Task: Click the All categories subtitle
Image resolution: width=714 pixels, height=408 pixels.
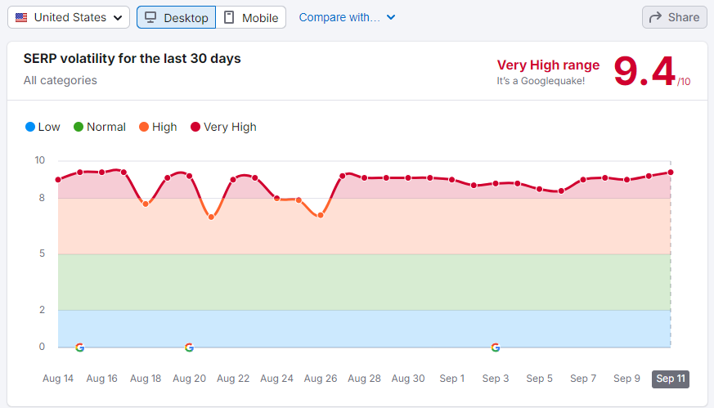Action: point(60,80)
